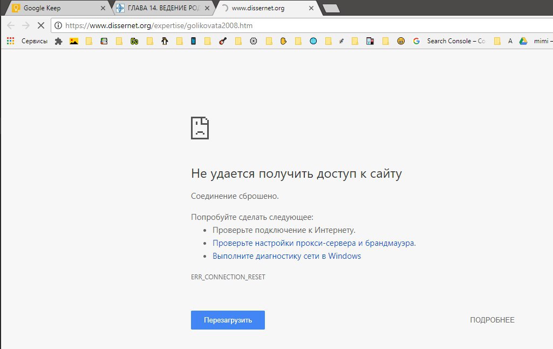Click the globe bookmark icon
Screen dimensions: 553x349
[313, 41]
